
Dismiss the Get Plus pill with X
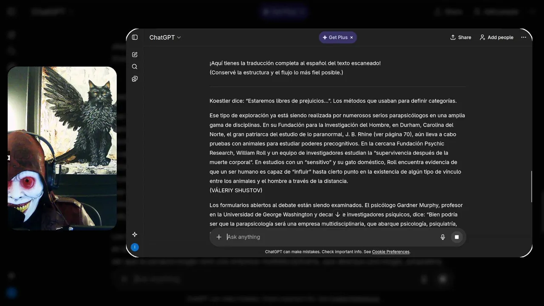click(x=351, y=37)
